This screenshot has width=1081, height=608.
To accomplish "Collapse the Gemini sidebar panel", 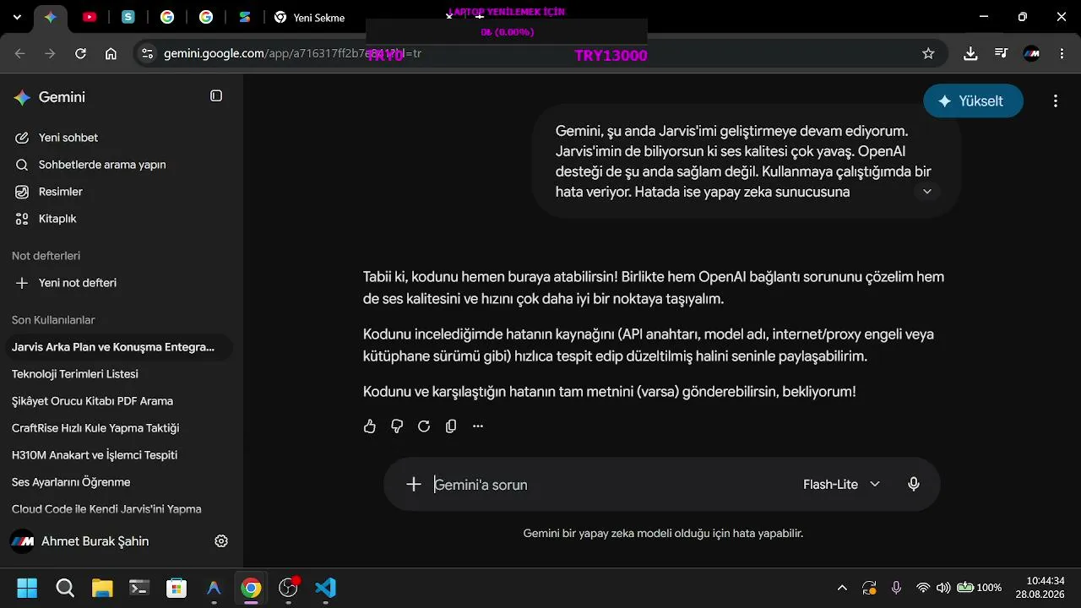I will pos(216,96).
